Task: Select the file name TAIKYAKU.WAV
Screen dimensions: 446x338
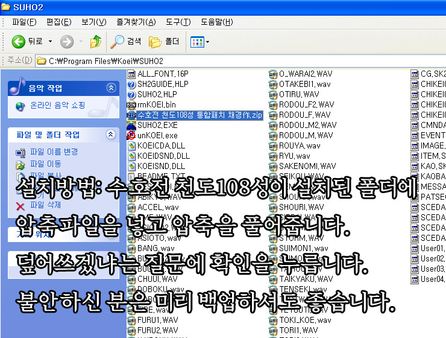Action: [x=305, y=279]
